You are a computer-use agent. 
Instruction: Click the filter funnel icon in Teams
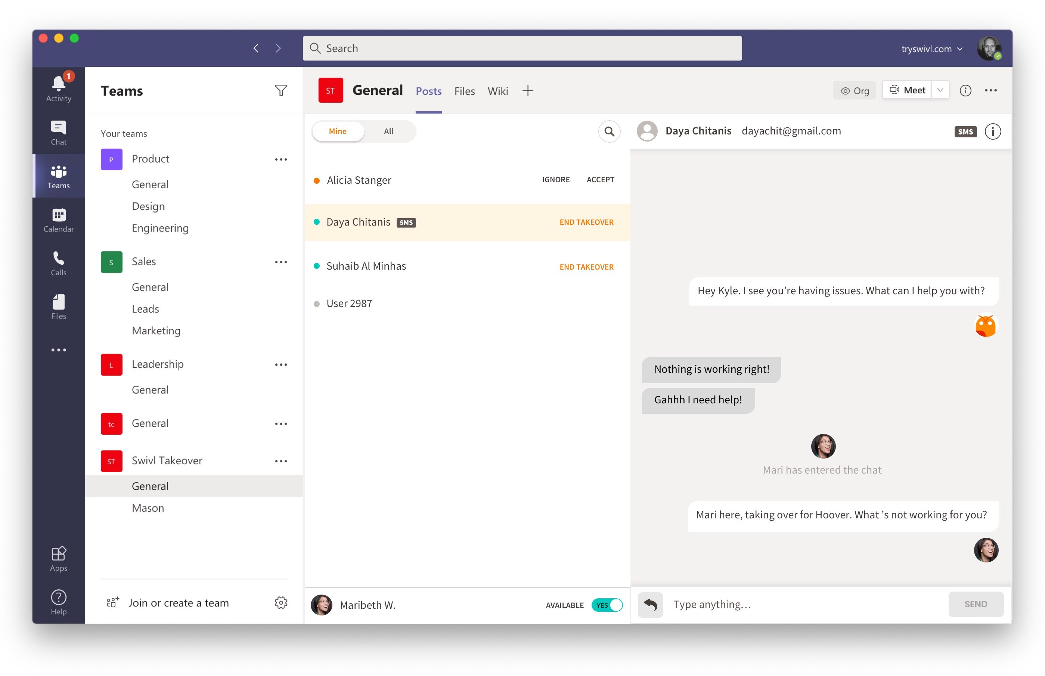tap(280, 90)
